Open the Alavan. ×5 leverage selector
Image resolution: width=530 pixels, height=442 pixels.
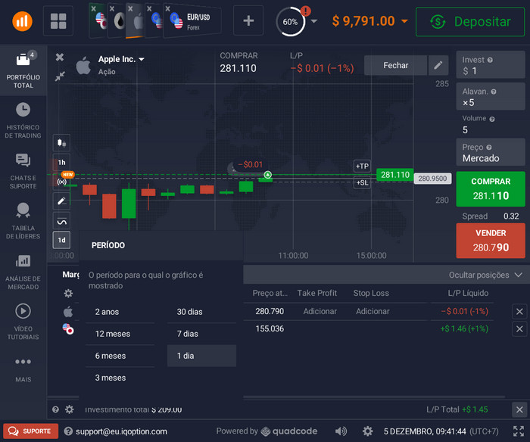coord(491,97)
